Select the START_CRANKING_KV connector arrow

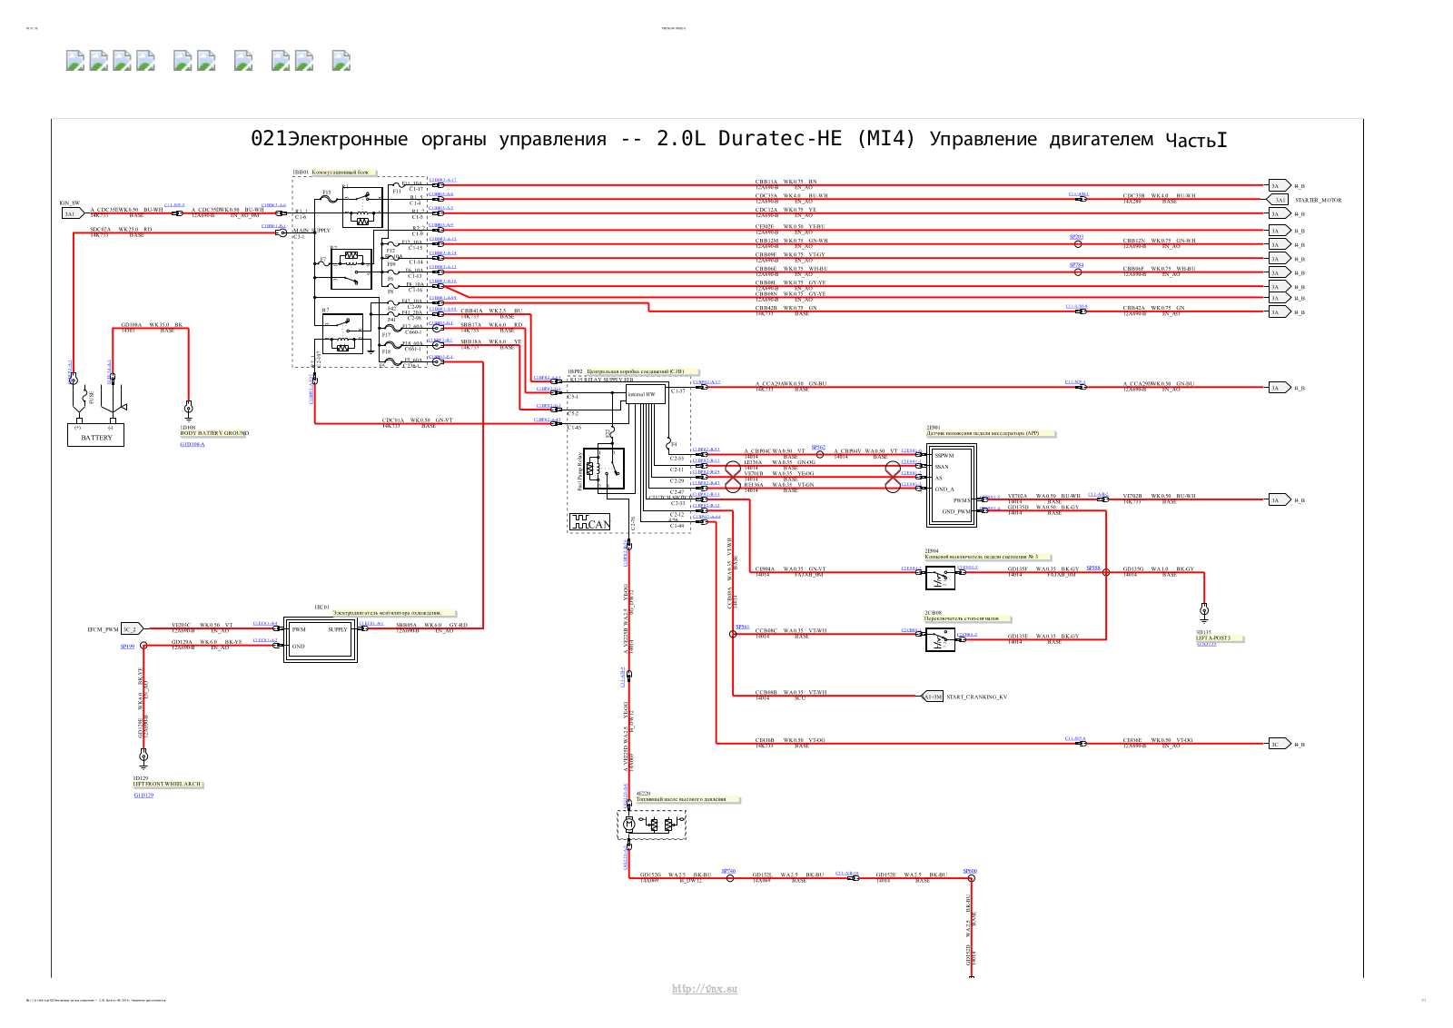click(x=932, y=697)
